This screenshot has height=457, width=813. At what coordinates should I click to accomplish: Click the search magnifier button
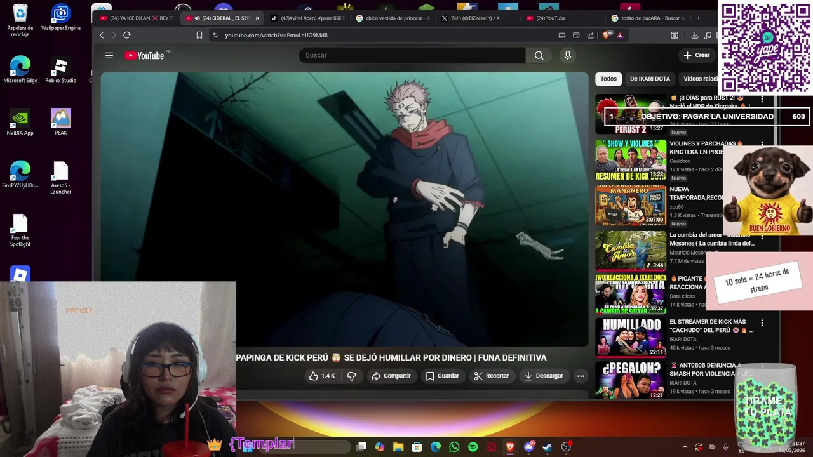(539, 55)
